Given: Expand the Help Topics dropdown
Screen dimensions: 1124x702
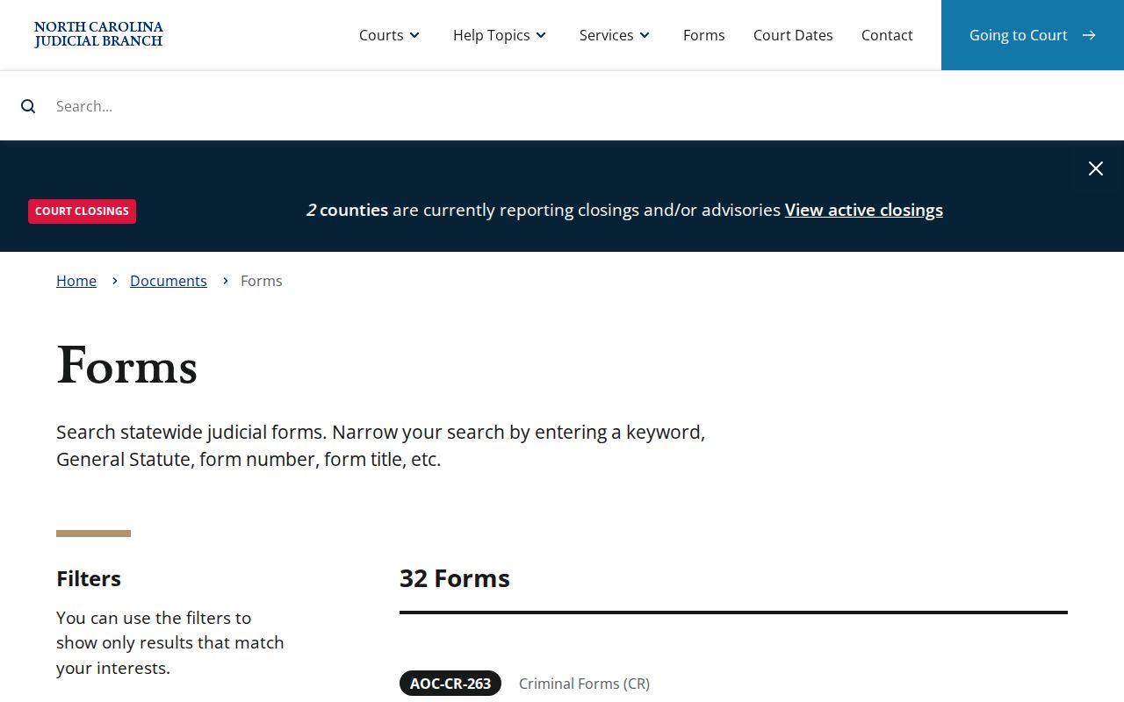Looking at the screenshot, I should coord(500,35).
